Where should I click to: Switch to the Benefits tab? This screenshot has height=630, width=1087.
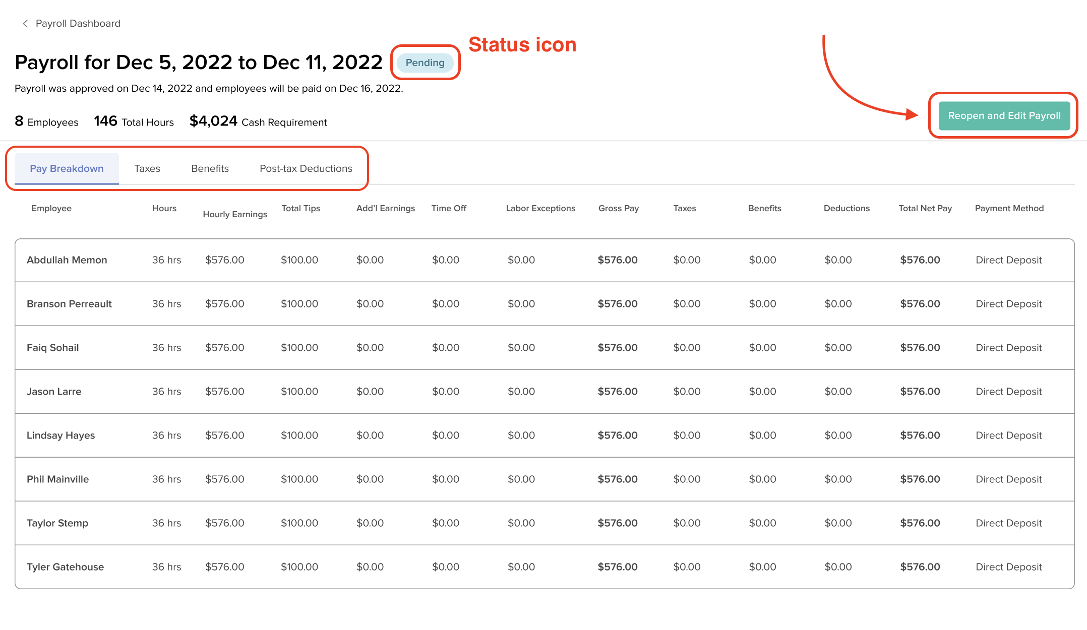coord(209,168)
